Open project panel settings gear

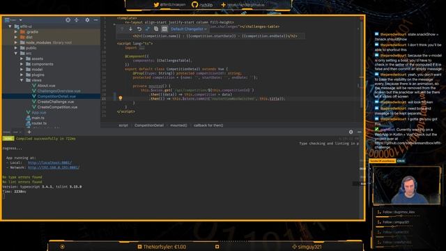tap(87, 20)
